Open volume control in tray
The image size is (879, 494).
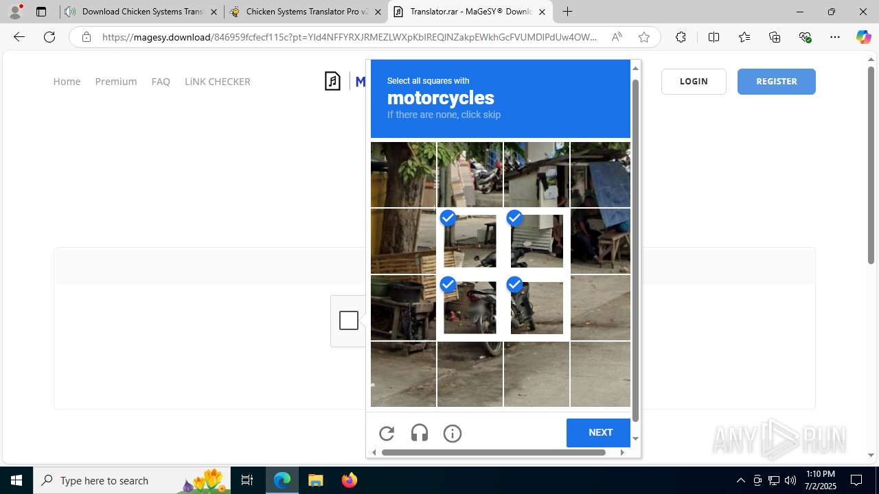(790, 480)
